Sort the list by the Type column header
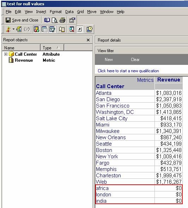 (x=52, y=48)
